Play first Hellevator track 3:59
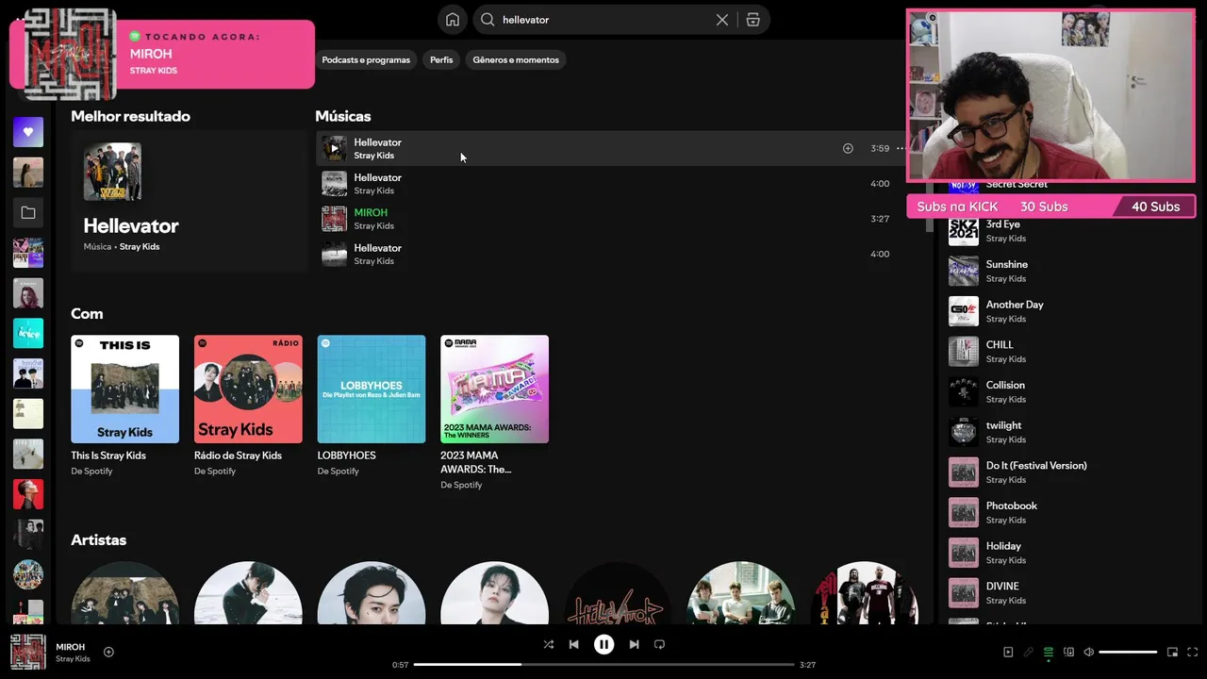This screenshot has height=679, width=1207. (x=334, y=148)
